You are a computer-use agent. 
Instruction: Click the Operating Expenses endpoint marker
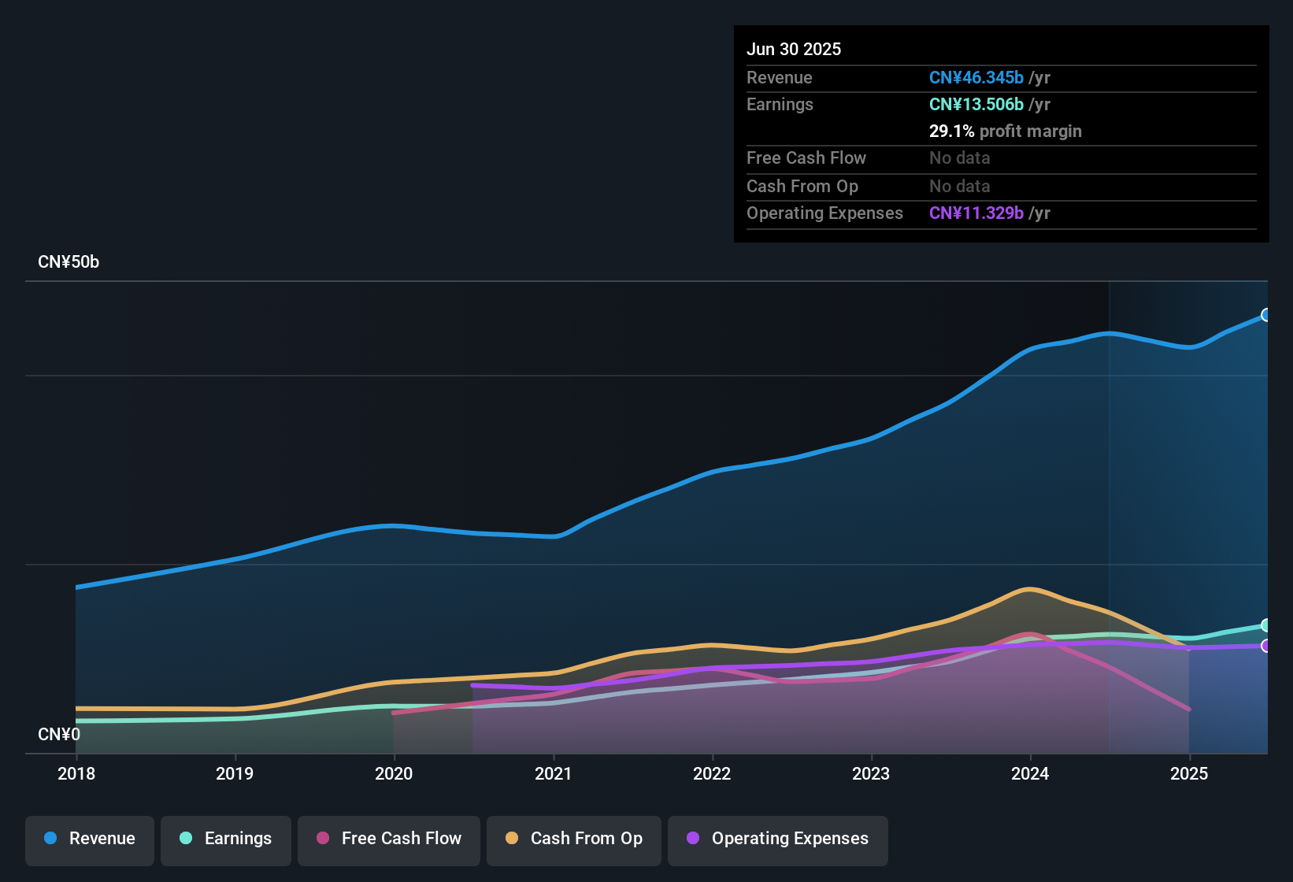point(1265,646)
